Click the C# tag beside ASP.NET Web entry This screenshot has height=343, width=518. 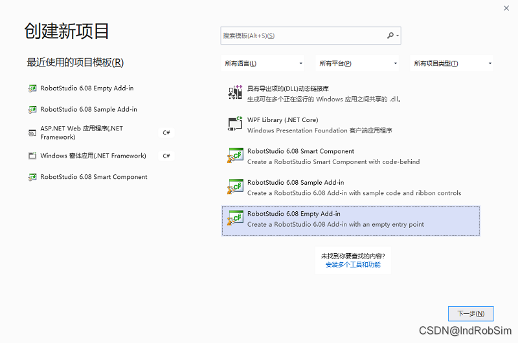click(166, 133)
